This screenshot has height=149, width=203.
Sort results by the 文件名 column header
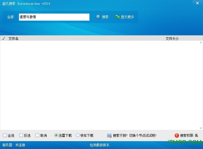pyautogui.click(x=14, y=39)
